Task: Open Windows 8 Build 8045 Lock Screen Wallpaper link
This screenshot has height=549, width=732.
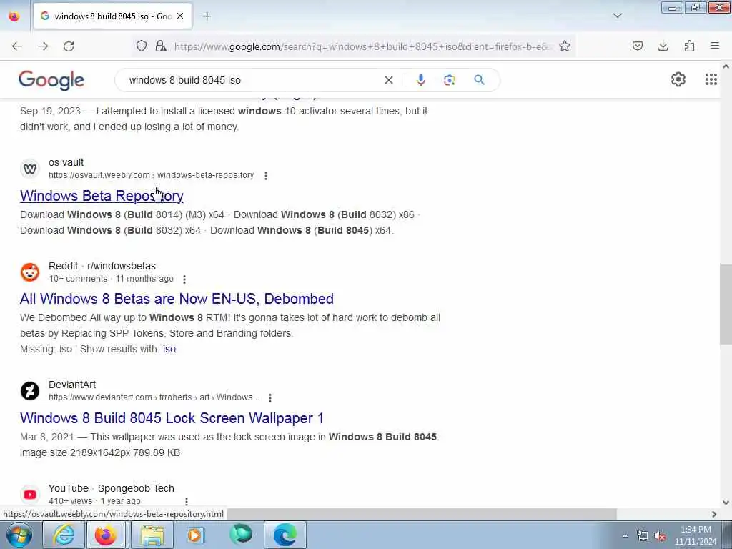Action: pos(172,418)
